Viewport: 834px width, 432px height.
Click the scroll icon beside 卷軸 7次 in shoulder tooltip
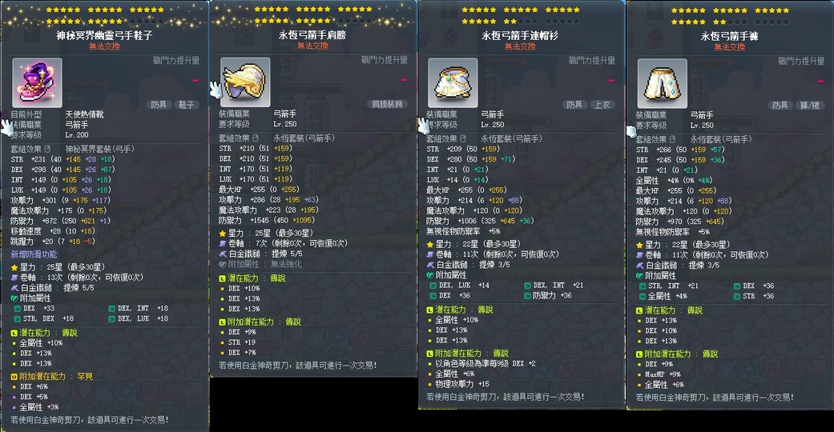pos(223,243)
